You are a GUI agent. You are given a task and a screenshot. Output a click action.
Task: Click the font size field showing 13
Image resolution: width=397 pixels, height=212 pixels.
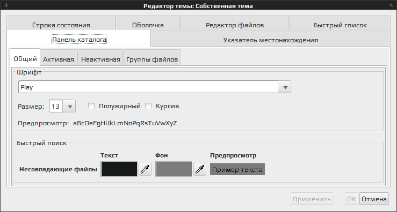56,106
